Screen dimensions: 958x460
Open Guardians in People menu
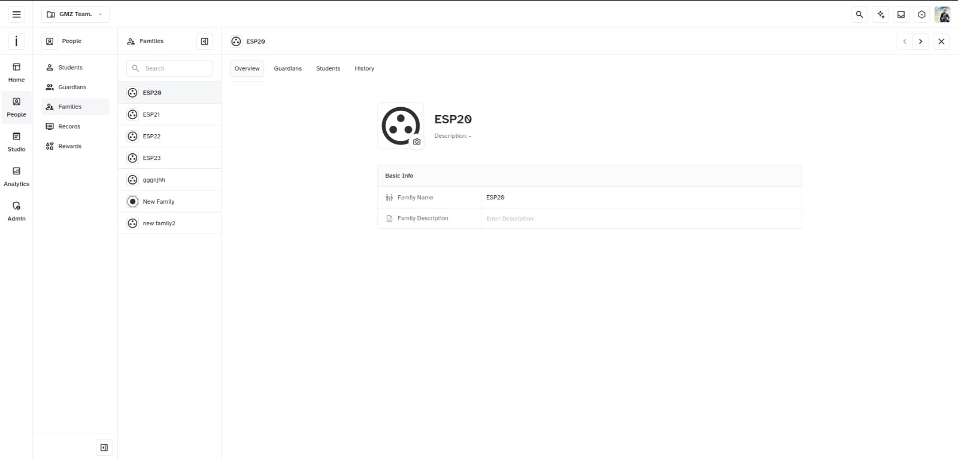pyautogui.click(x=75, y=87)
